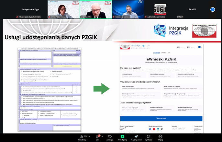
Task: Open the FAQ tab on eWnioski page
Action: click(x=169, y=52)
